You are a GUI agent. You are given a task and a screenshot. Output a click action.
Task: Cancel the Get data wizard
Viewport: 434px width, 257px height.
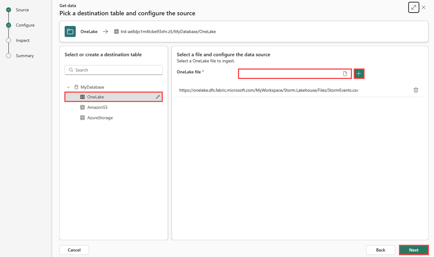[74, 250]
